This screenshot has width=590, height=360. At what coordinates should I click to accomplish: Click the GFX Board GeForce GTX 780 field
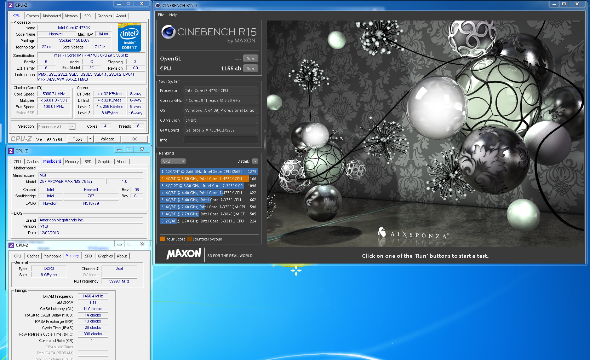(221, 130)
